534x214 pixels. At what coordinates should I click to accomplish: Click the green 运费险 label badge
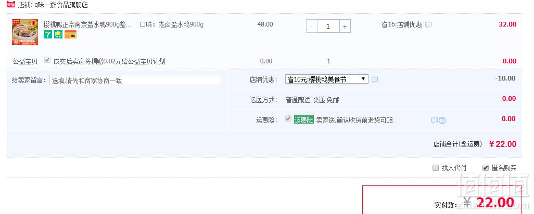tap(304, 120)
